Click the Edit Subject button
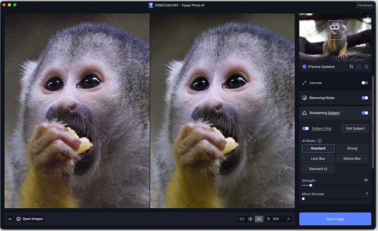The image size is (378, 231). pyautogui.click(x=355, y=128)
